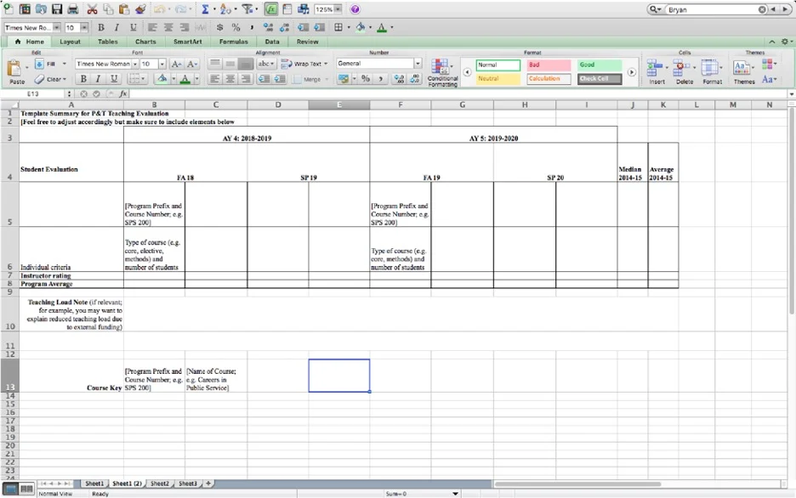The height and width of the screenshot is (498, 796).
Task: Switch to the Layout ribbon tab
Action: coord(70,42)
